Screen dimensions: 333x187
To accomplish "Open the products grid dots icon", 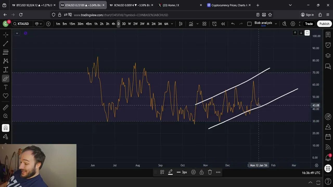I will 328,168.
